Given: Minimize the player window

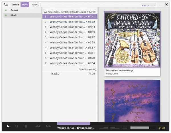Looking at the screenshot, I should [x=160, y=5].
